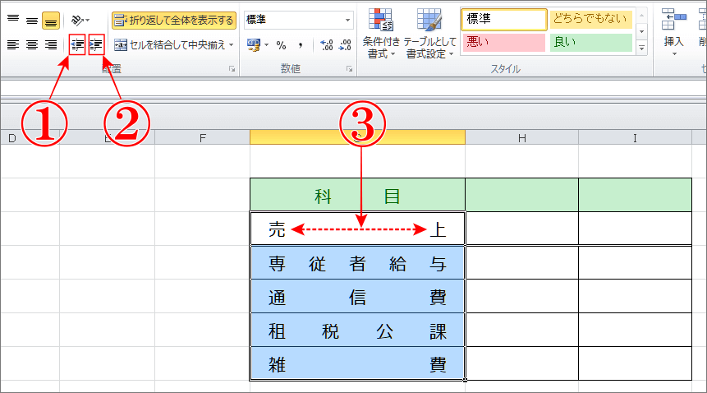This screenshot has height=393, width=707.
Task: Open the text orientation dropdown
Action: [x=80, y=21]
